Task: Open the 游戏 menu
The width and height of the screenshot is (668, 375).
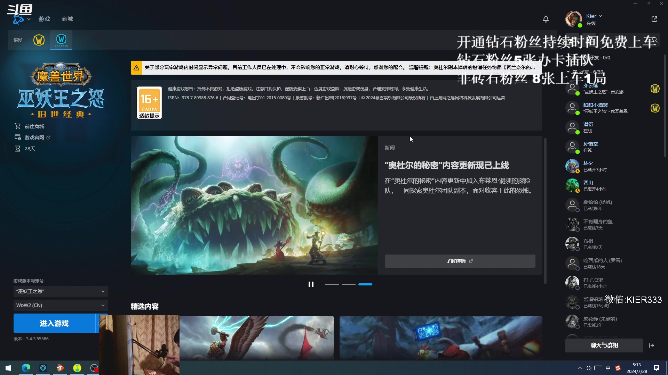Action: (44, 19)
